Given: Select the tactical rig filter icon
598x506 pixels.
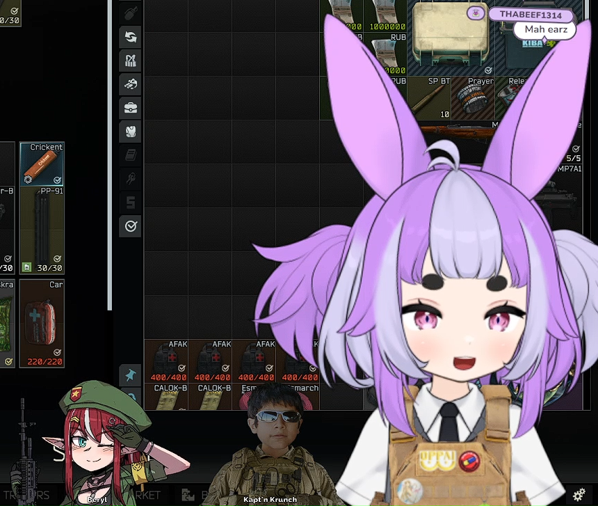Looking at the screenshot, I should point(131,61).
